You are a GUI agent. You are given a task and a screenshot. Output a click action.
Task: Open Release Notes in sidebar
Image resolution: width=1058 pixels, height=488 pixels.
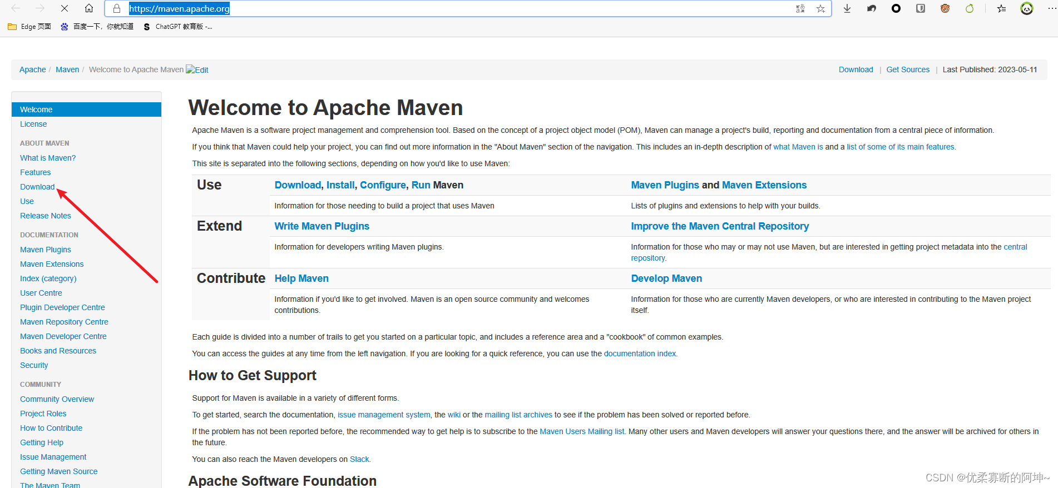(46, 216)
